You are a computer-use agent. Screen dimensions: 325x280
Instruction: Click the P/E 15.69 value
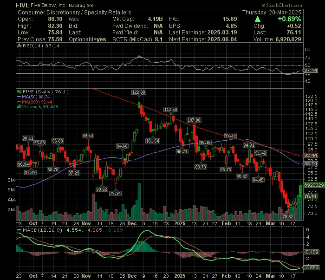230,19
